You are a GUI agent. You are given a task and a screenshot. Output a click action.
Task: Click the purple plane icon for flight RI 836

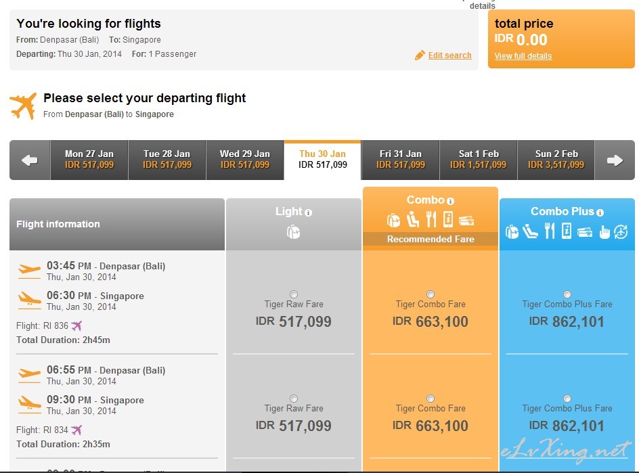tap(76, 325)
